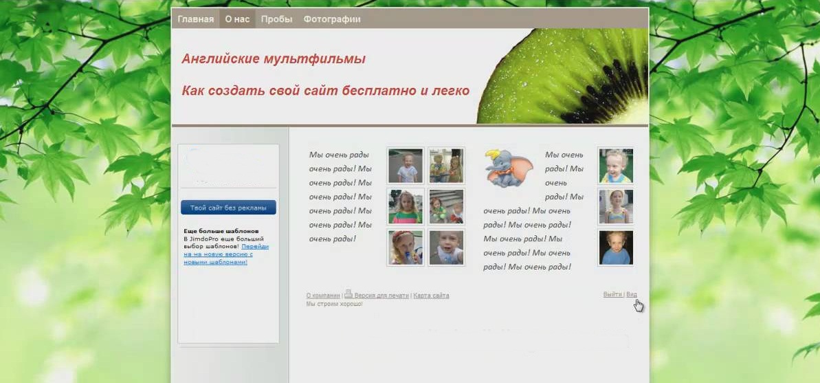
Task: Open the bottom dark-background photo in right column
Action: (x=615, y=248)
